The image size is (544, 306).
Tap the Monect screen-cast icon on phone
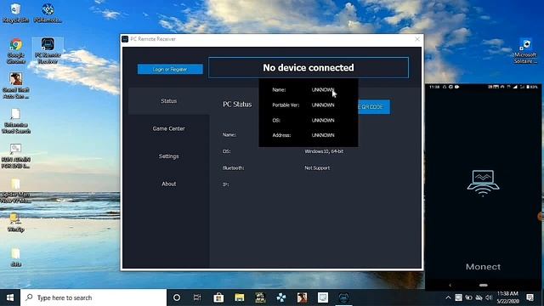point(483,184)
